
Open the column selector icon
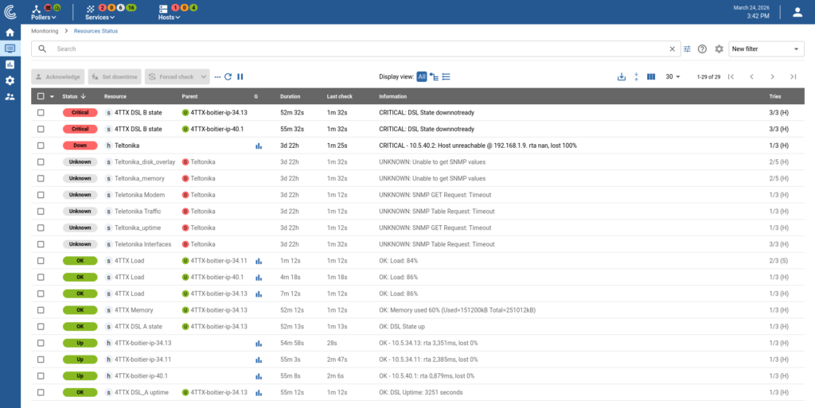click(651, 77)
